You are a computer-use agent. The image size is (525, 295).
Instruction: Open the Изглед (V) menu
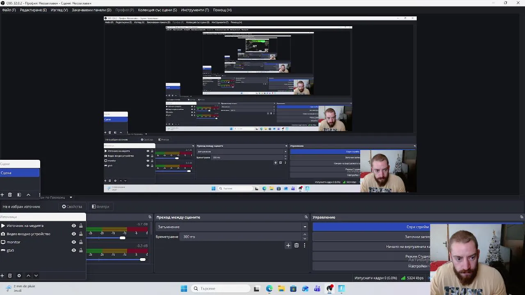pyautogui.click(x=59, y=10)
